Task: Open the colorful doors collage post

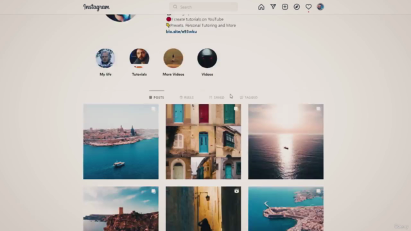Action: 203,141
